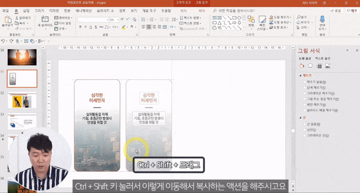Screen dimensions: 360x193
Task: Open Text Direction (텍스트 방향) dropdown
Action: coord(190,18)
